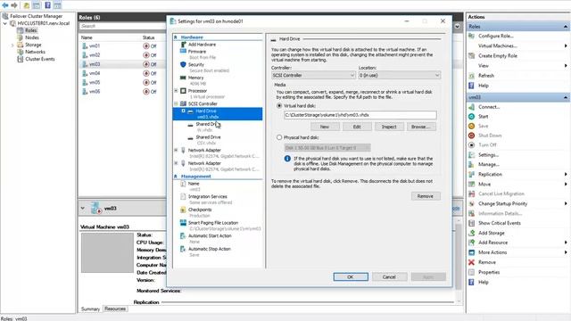Open the Processor settings item
This screenshot has width=571, height=321.
point(197,91)
